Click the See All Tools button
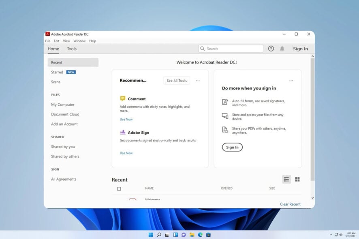 tap(176, 80)
